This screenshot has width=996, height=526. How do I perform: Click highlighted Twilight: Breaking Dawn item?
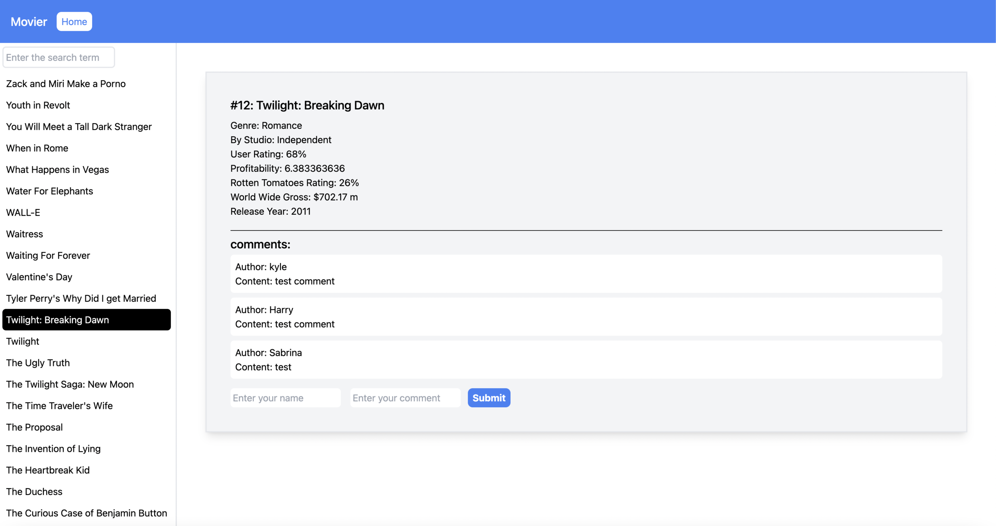86,320
